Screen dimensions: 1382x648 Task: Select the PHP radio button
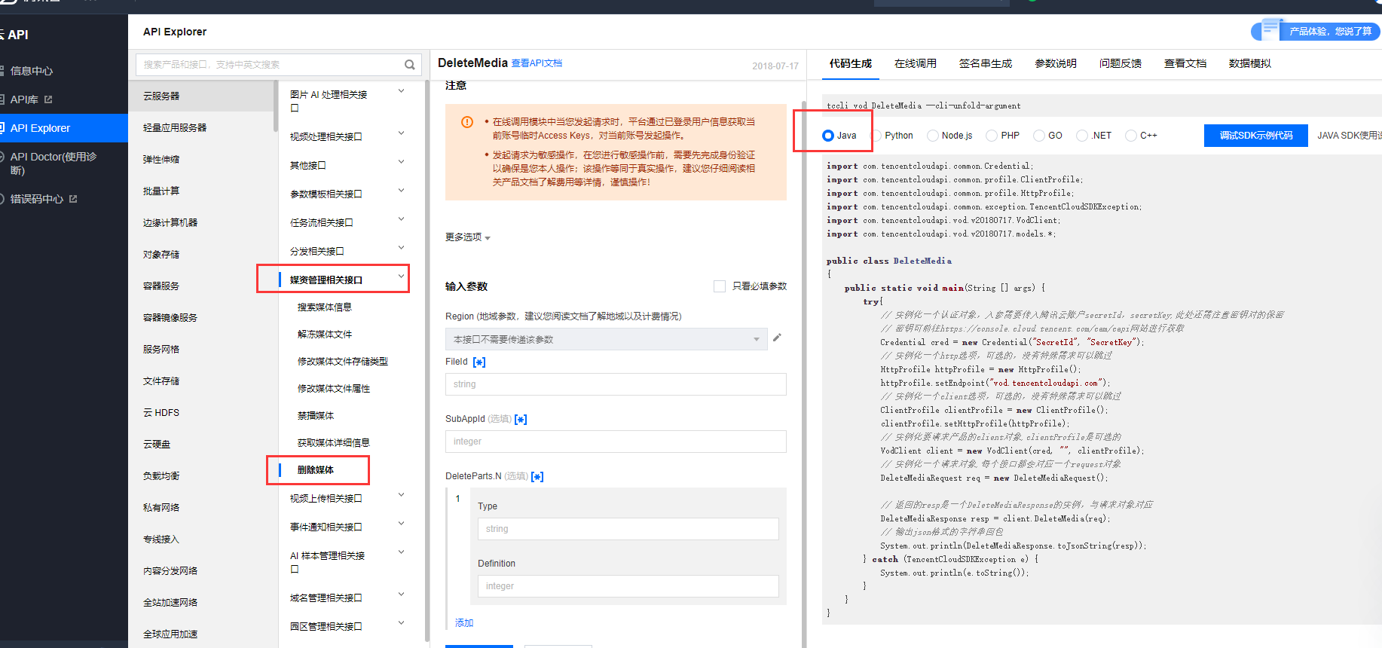(992, 136)
